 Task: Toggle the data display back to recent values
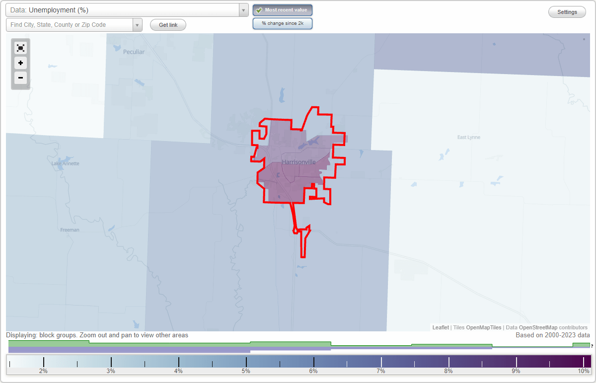pos(282,9)
